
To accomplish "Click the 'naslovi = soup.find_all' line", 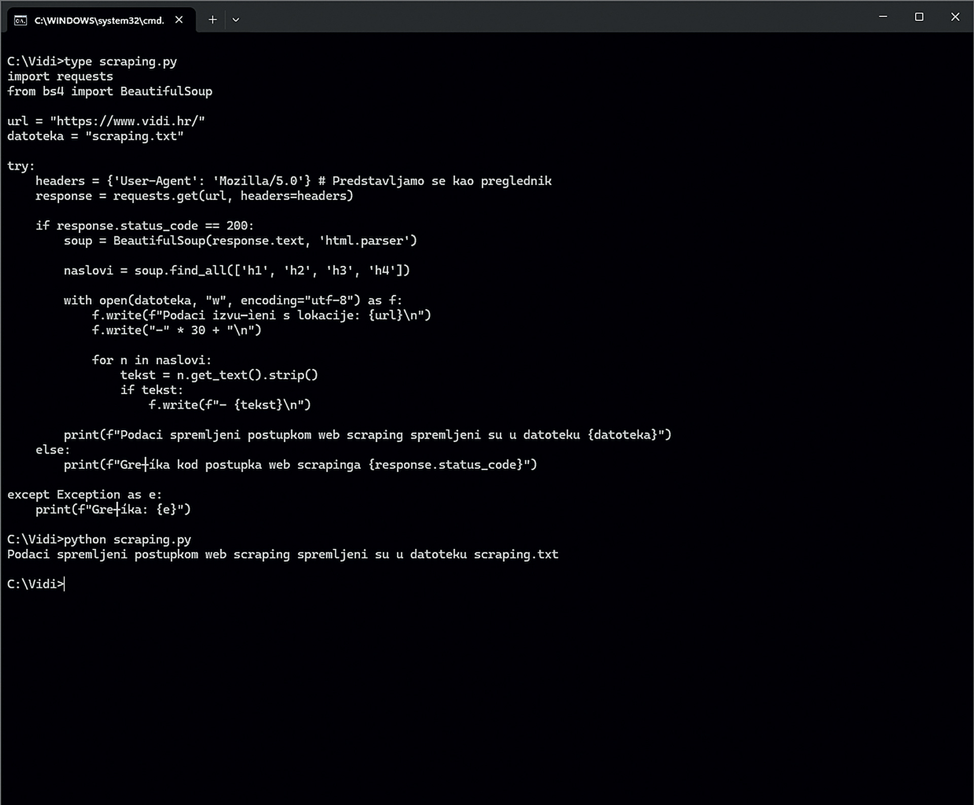I will 237,270.
